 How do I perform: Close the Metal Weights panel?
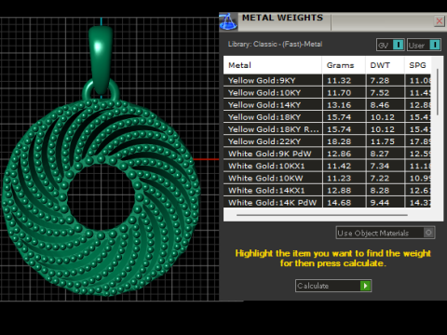click(440, 21)
